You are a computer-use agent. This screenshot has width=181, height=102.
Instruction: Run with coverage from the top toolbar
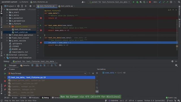pyautogui.click(x=141, y=2)
